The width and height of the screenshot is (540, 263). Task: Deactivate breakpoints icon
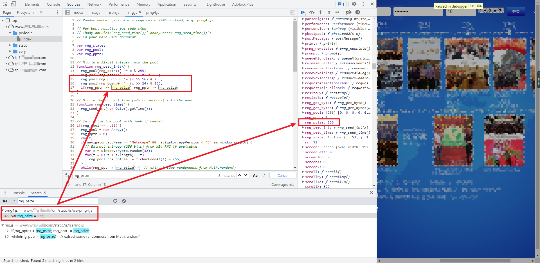[348, 12]
